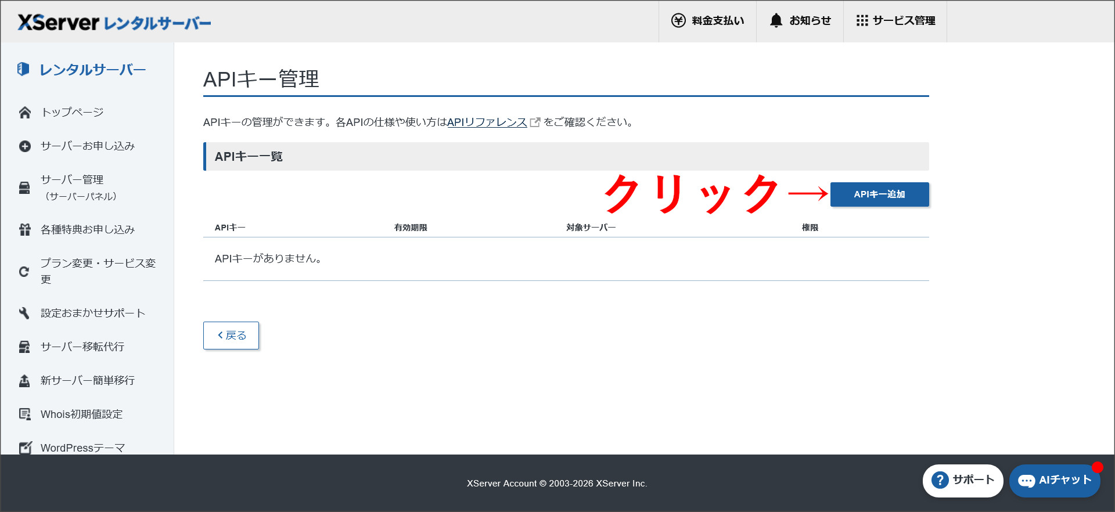Follow the APIリファレンス link
The height and width of the screenshot is (512, 1115).
(x=487, y=122)
